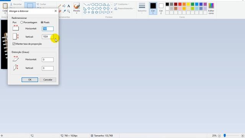Select the Down arrow shape

[85, 12]
